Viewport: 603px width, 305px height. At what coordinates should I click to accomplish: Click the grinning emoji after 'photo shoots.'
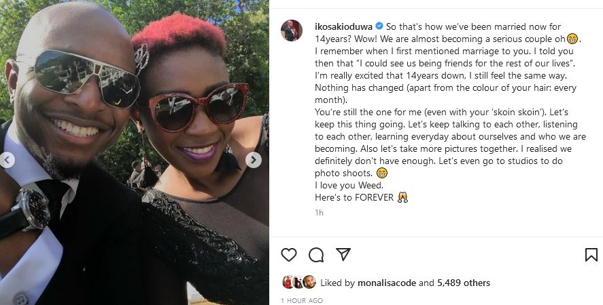[x=382, y=174]
